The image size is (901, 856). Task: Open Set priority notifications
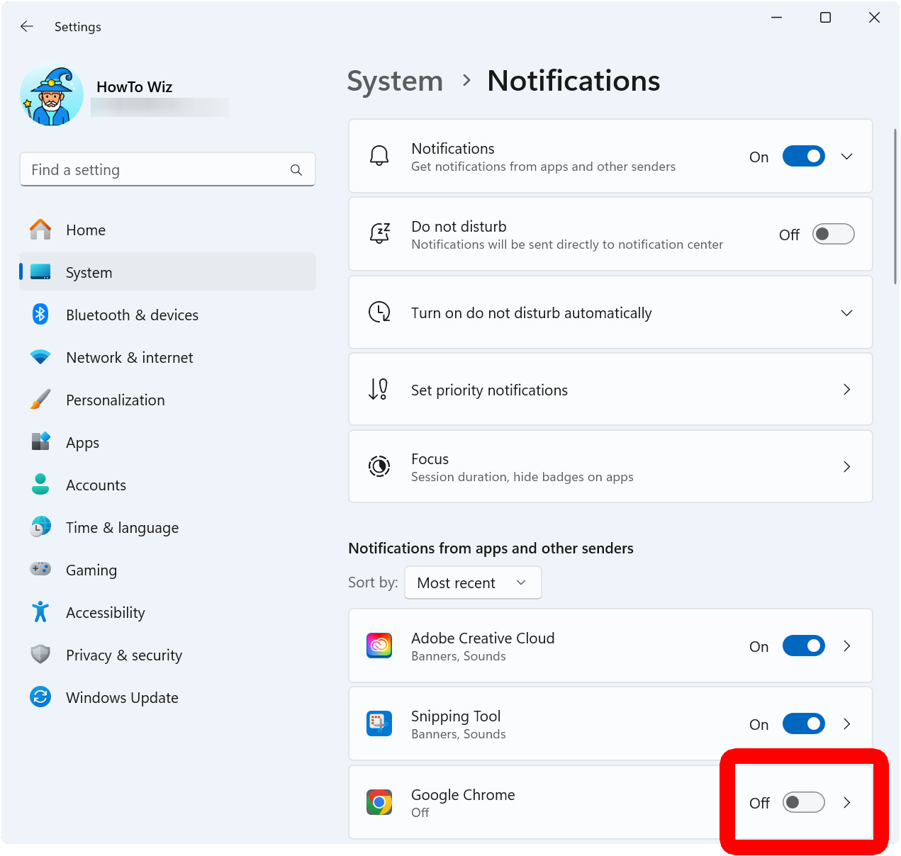(610, 390)
